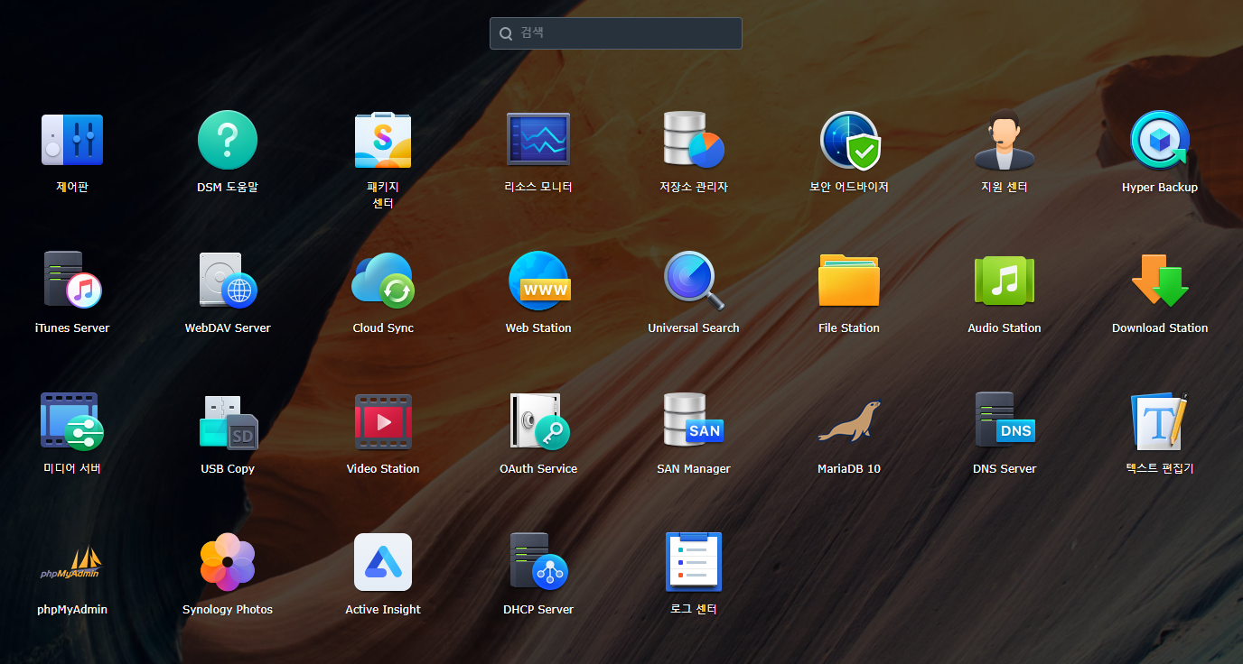Open 저장소 관리자 storage manager
This screenshot has height=664, width=1243.
(x=694, y=140)
